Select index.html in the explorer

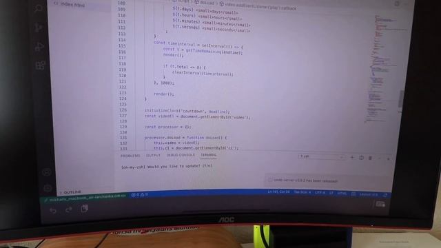72,4
